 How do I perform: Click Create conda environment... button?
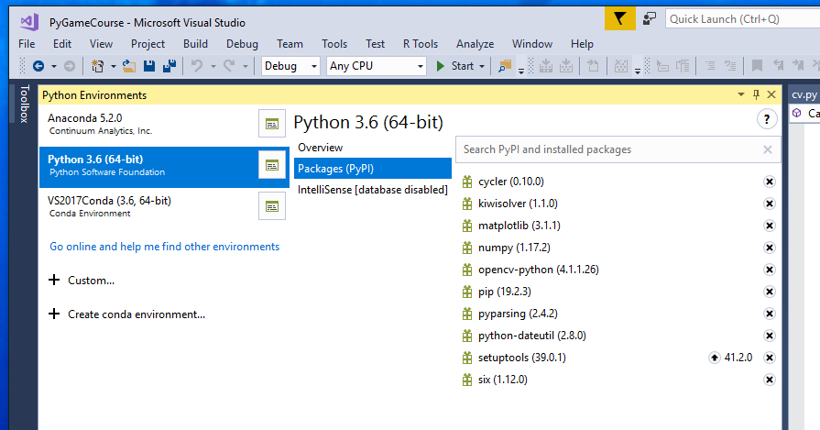coord(126,314)
